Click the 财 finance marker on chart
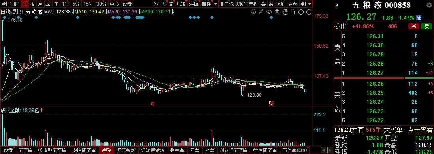434x154 pixels. [271, 103]
